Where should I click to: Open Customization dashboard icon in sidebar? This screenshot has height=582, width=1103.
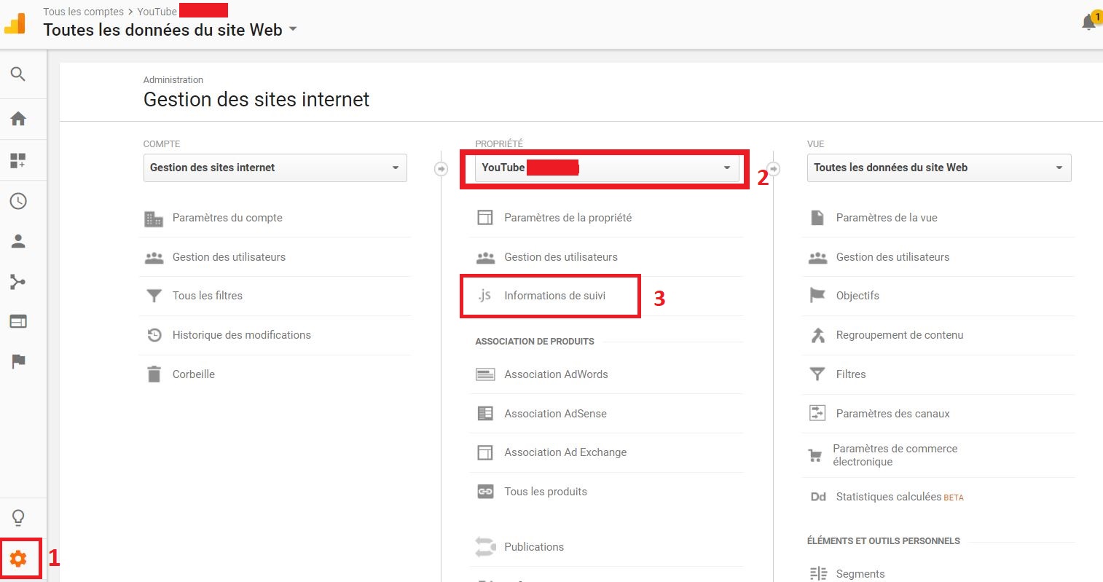[18, 161]
